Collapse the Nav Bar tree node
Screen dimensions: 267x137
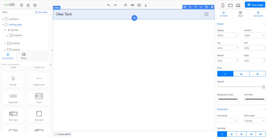[5, 30]
